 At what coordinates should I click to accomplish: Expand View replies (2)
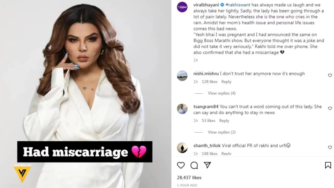(222, 132)
